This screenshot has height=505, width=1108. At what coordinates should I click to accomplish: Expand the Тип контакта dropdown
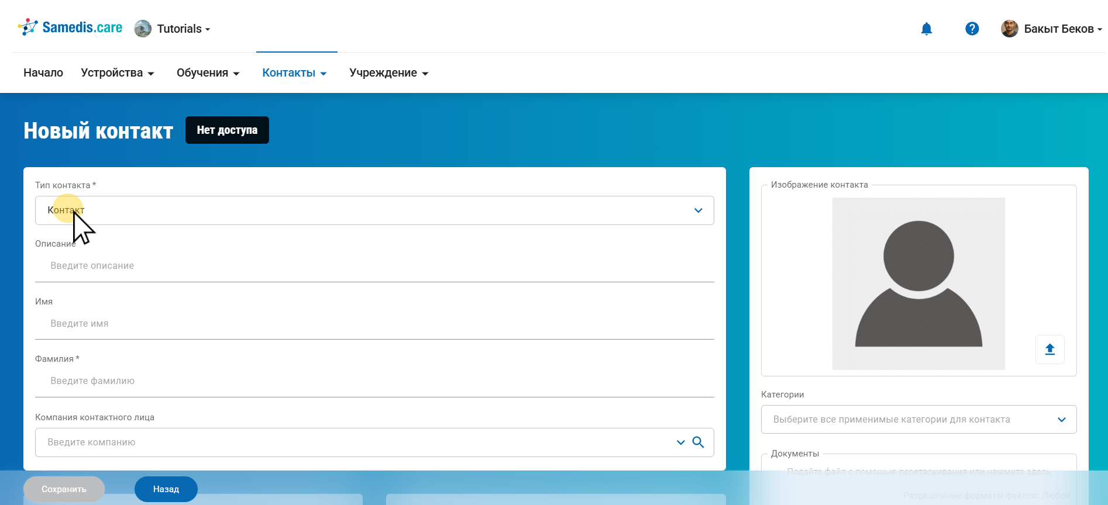[698, 210]
